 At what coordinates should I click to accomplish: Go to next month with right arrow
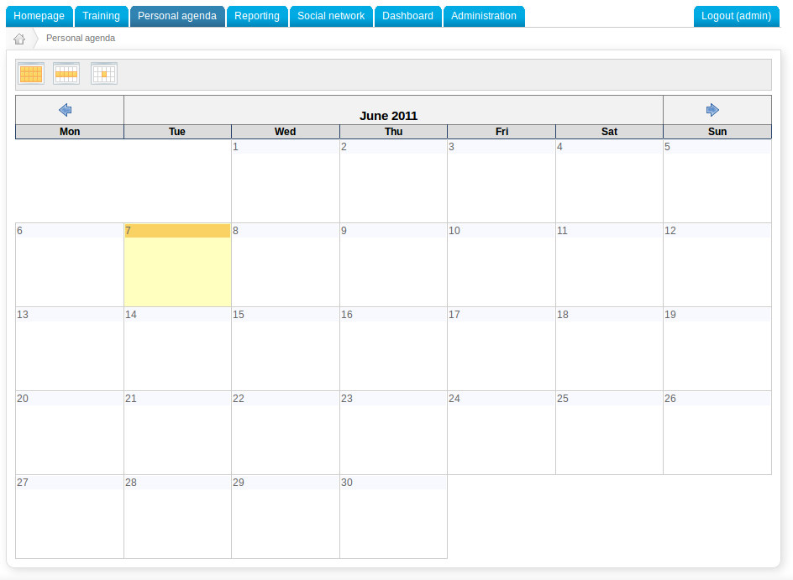(x=712, y=110)
